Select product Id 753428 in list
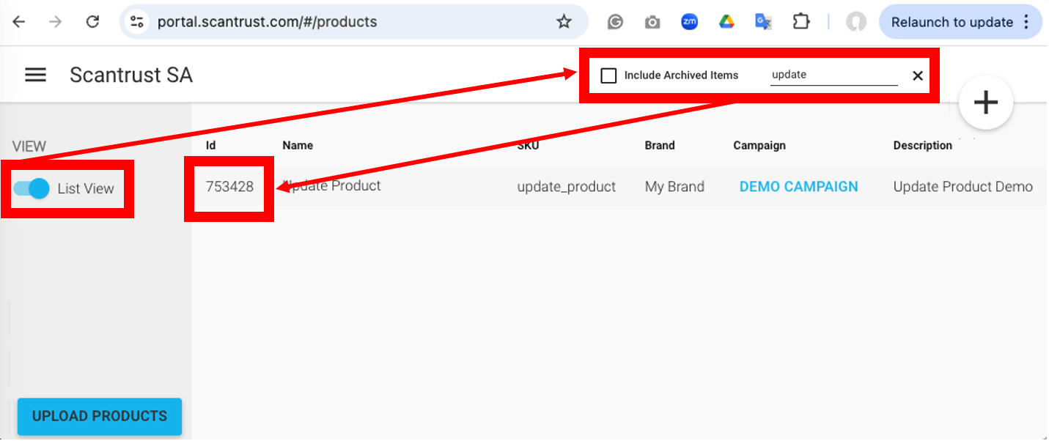 [229, 187]
